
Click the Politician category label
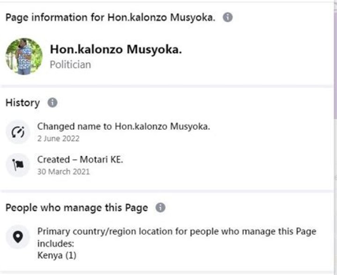click(x=70, y=64)
